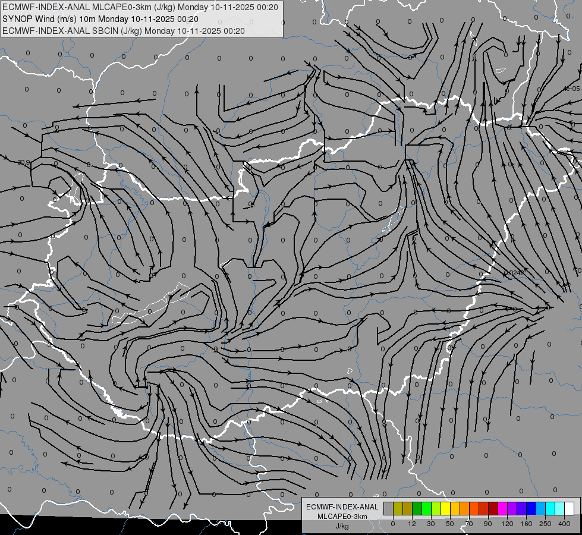Click the legend scale value 0
582x535 pixels.
point(393,524)
